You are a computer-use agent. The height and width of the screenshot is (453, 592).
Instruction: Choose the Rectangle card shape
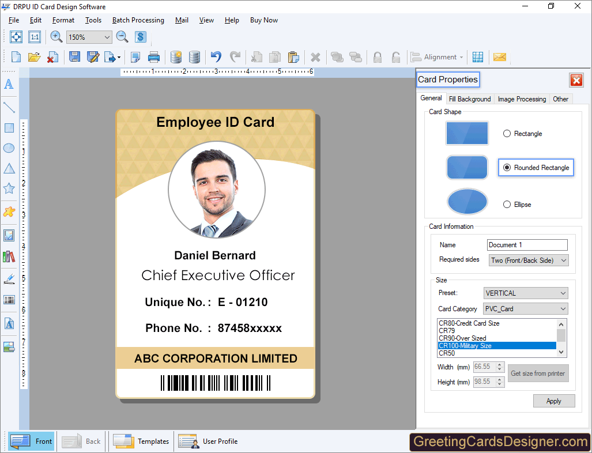506,133
